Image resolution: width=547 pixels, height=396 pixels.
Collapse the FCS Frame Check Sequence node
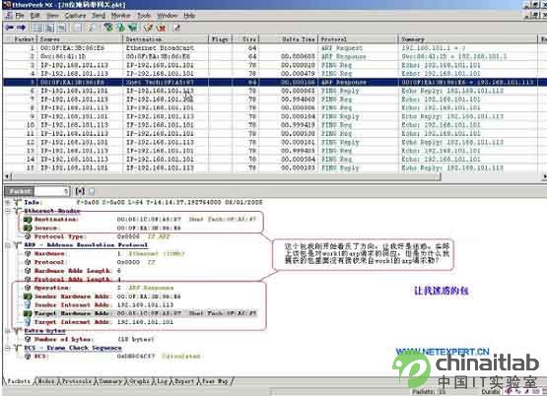point(8,348)
